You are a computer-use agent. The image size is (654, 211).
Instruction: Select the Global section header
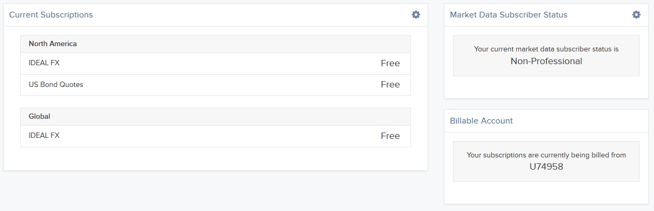pos(215,117)
